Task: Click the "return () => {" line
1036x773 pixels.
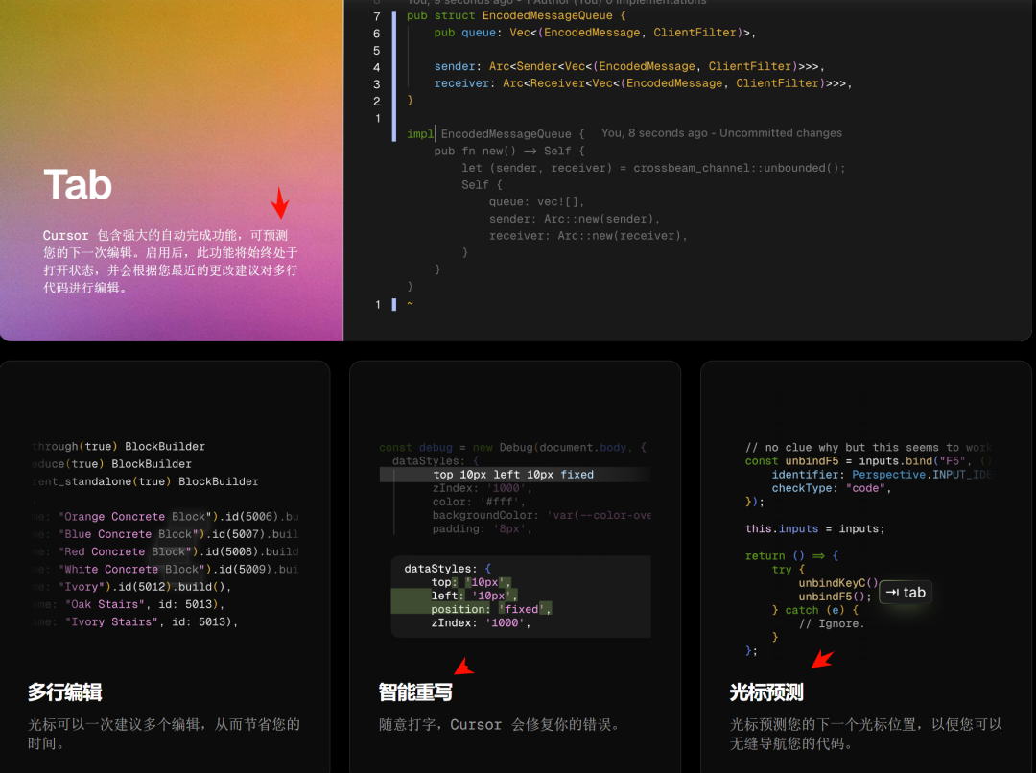Action: click(x=791, y=555)
